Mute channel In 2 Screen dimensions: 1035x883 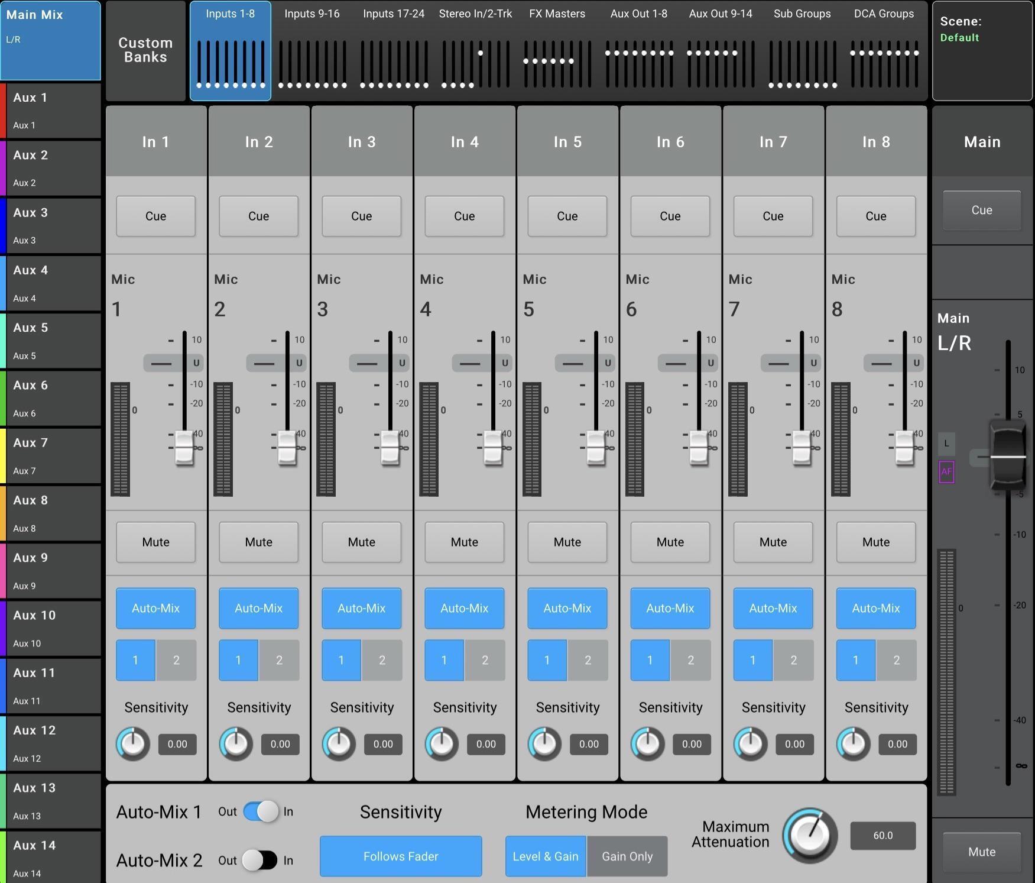tap(258, 542)
